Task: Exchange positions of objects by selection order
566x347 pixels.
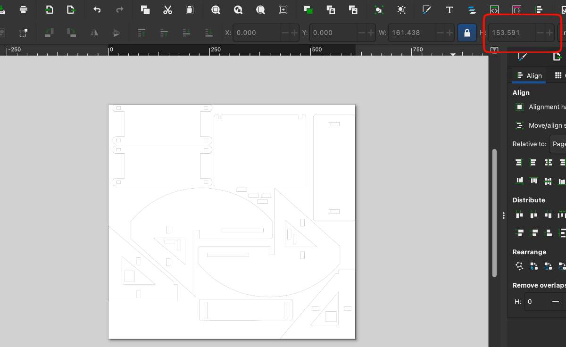Action: (533, 266)
